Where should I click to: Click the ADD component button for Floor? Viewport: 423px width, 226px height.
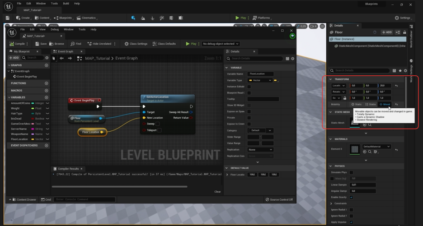(386, 32)
